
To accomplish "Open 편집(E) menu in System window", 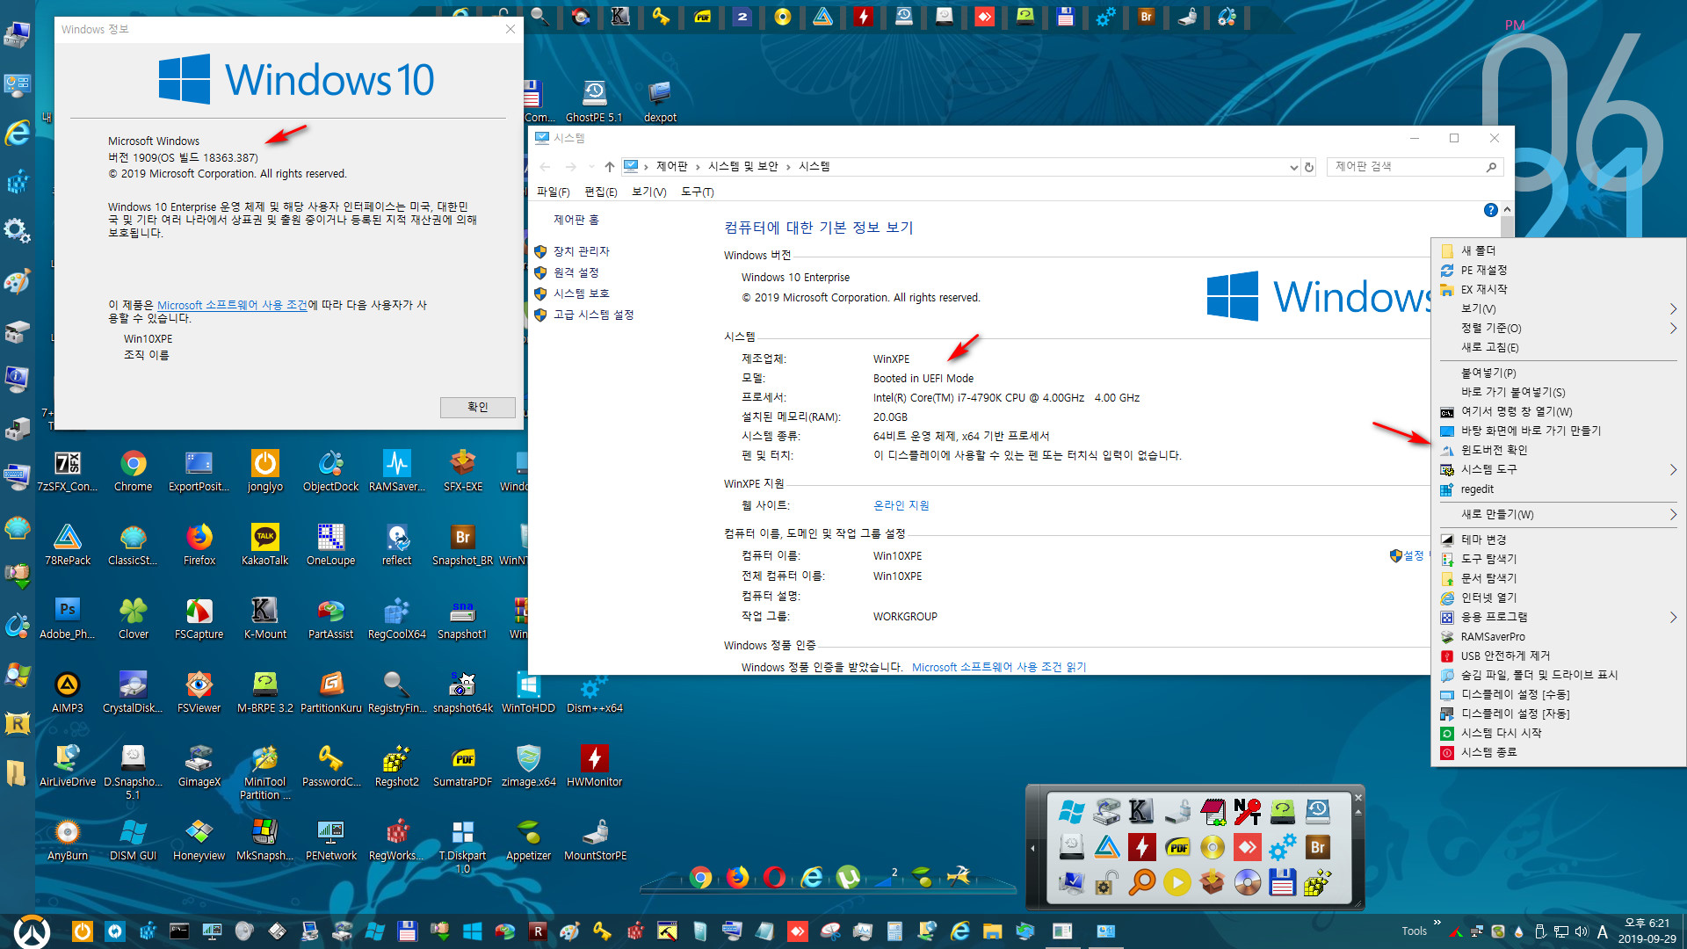I will coord(601,192).
